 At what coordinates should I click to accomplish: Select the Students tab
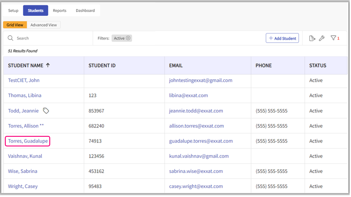coord(36,11)
